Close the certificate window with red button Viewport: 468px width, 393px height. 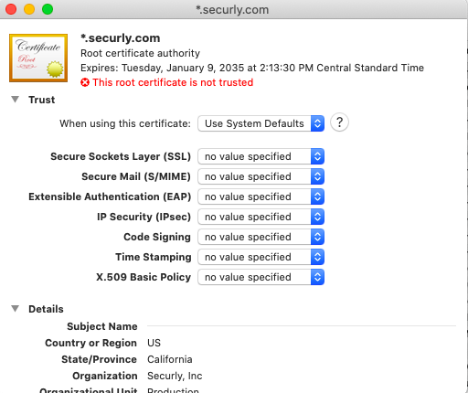pos(11,9)
